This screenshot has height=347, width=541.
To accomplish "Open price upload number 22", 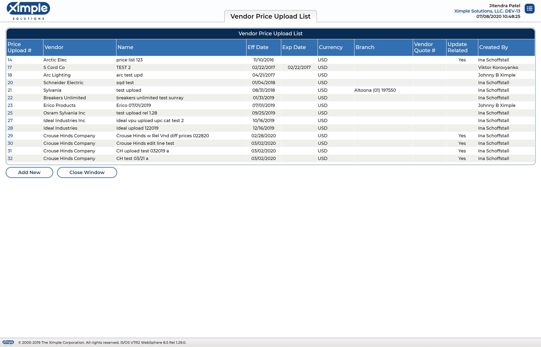I will pos(10,98).
